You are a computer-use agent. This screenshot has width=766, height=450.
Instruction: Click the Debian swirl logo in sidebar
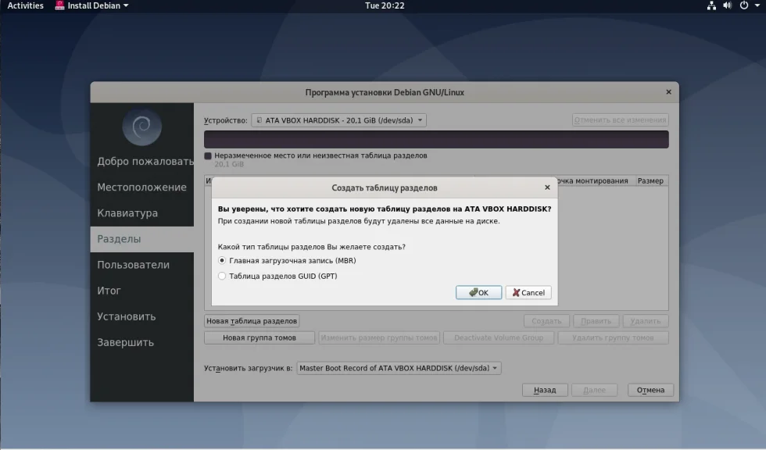tap(141, 127)
